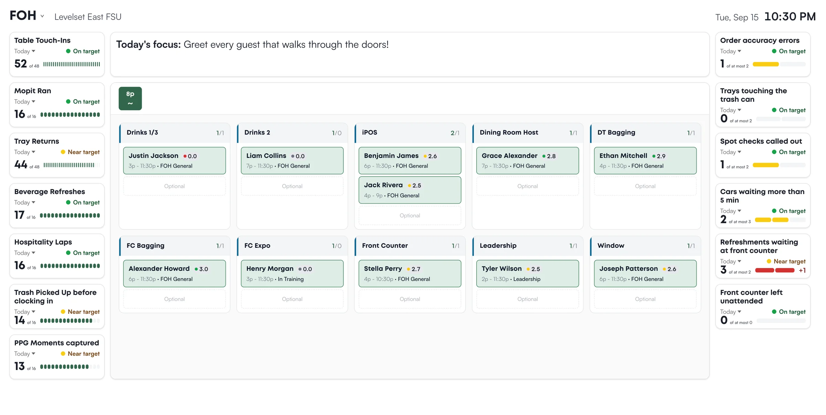
Task: Open Today dropdown in PPG Moments captured card
Action: (25, 354)
